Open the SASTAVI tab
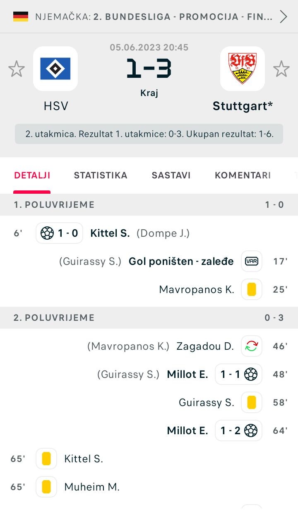298x529 pixels. click(x=171, y=175)
